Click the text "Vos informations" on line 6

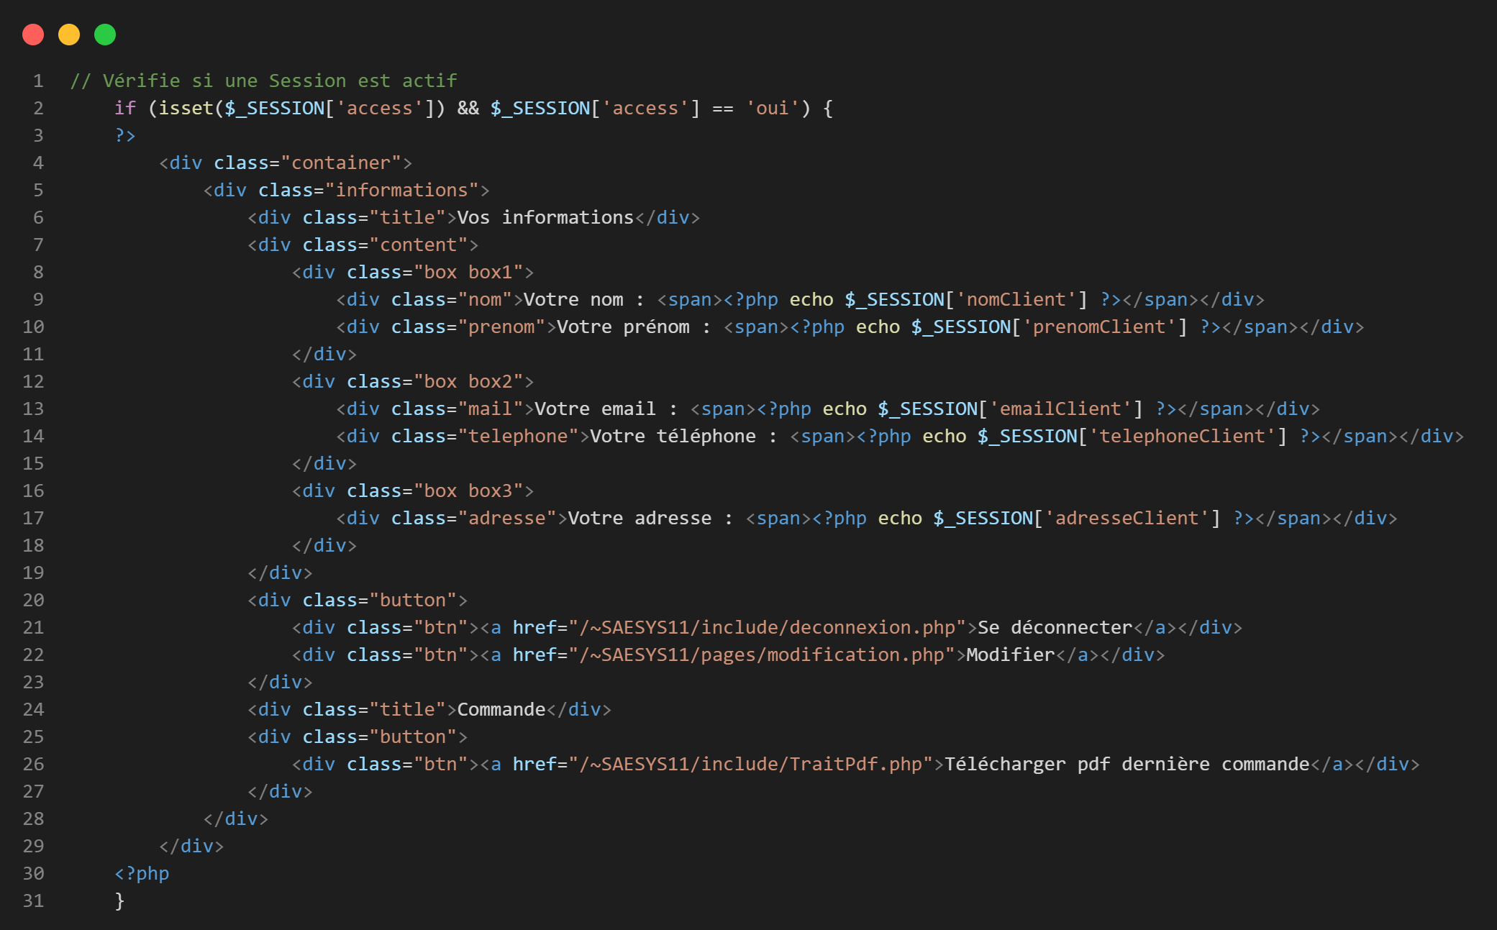546,217
